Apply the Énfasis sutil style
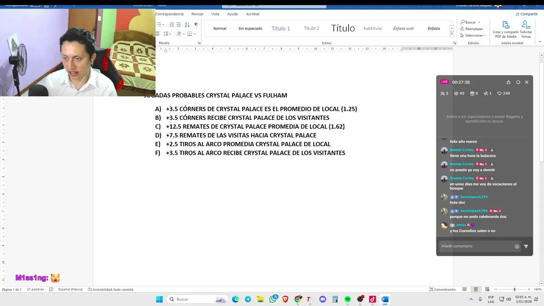Image resolution: width=544 pixels, height=306 pixels. click(403, 28)
